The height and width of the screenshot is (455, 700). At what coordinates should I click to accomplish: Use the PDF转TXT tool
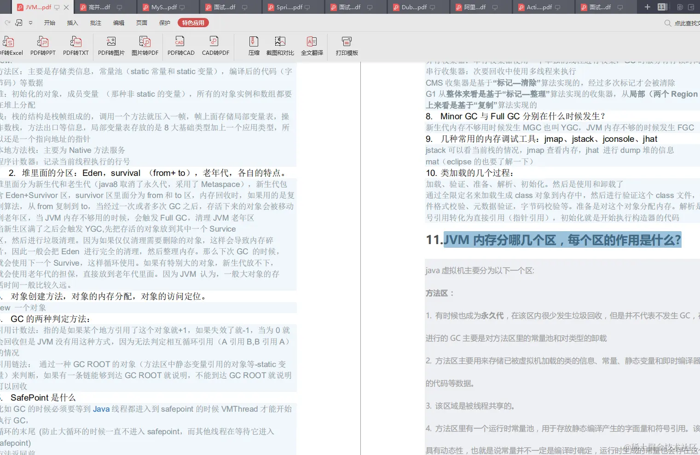[x=75, y=46]
